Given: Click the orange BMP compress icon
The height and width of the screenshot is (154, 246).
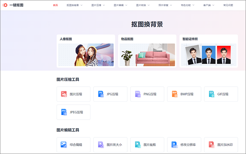Looking at the screenshot, I should coord(174,94).
